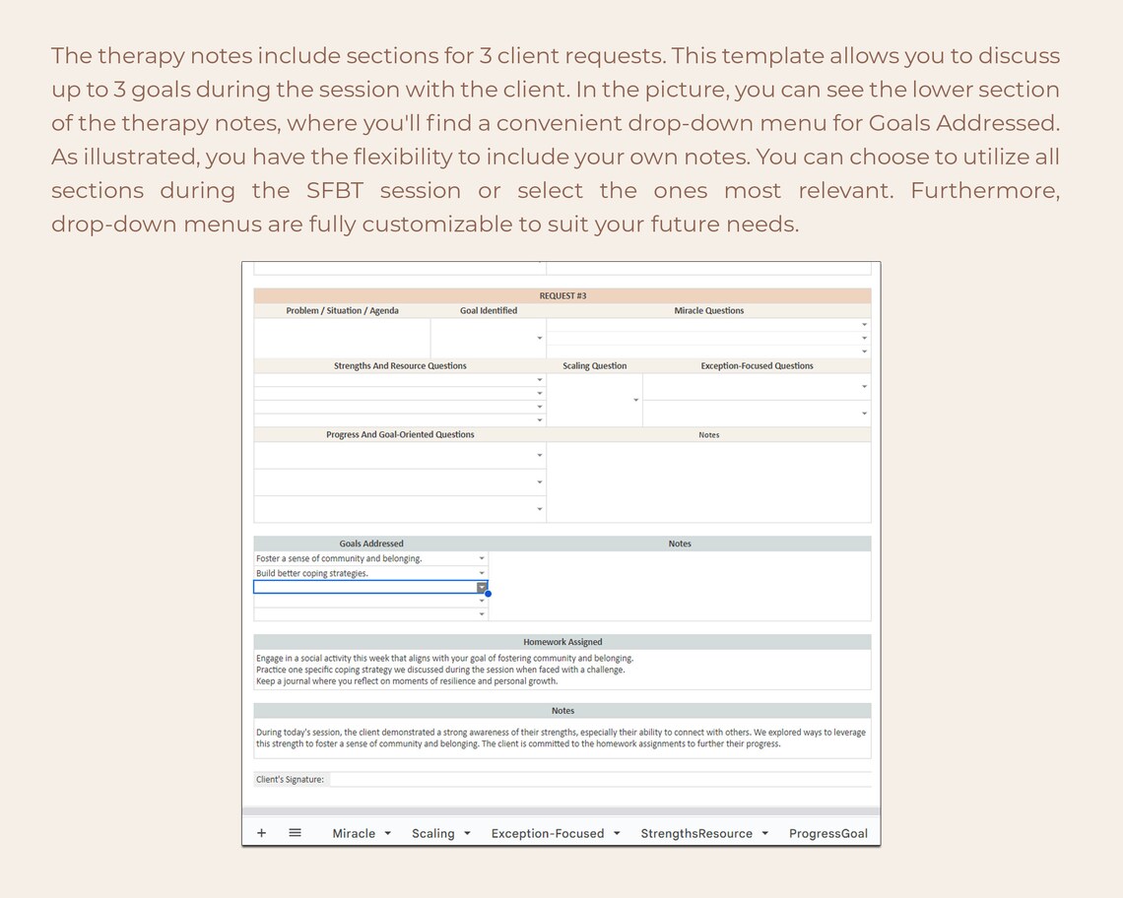Open the first Miracle Questions dropdown
Image resolution: width=1123 pixels, height=898 pixels.
pyautogui.click(x=864, y=323)
